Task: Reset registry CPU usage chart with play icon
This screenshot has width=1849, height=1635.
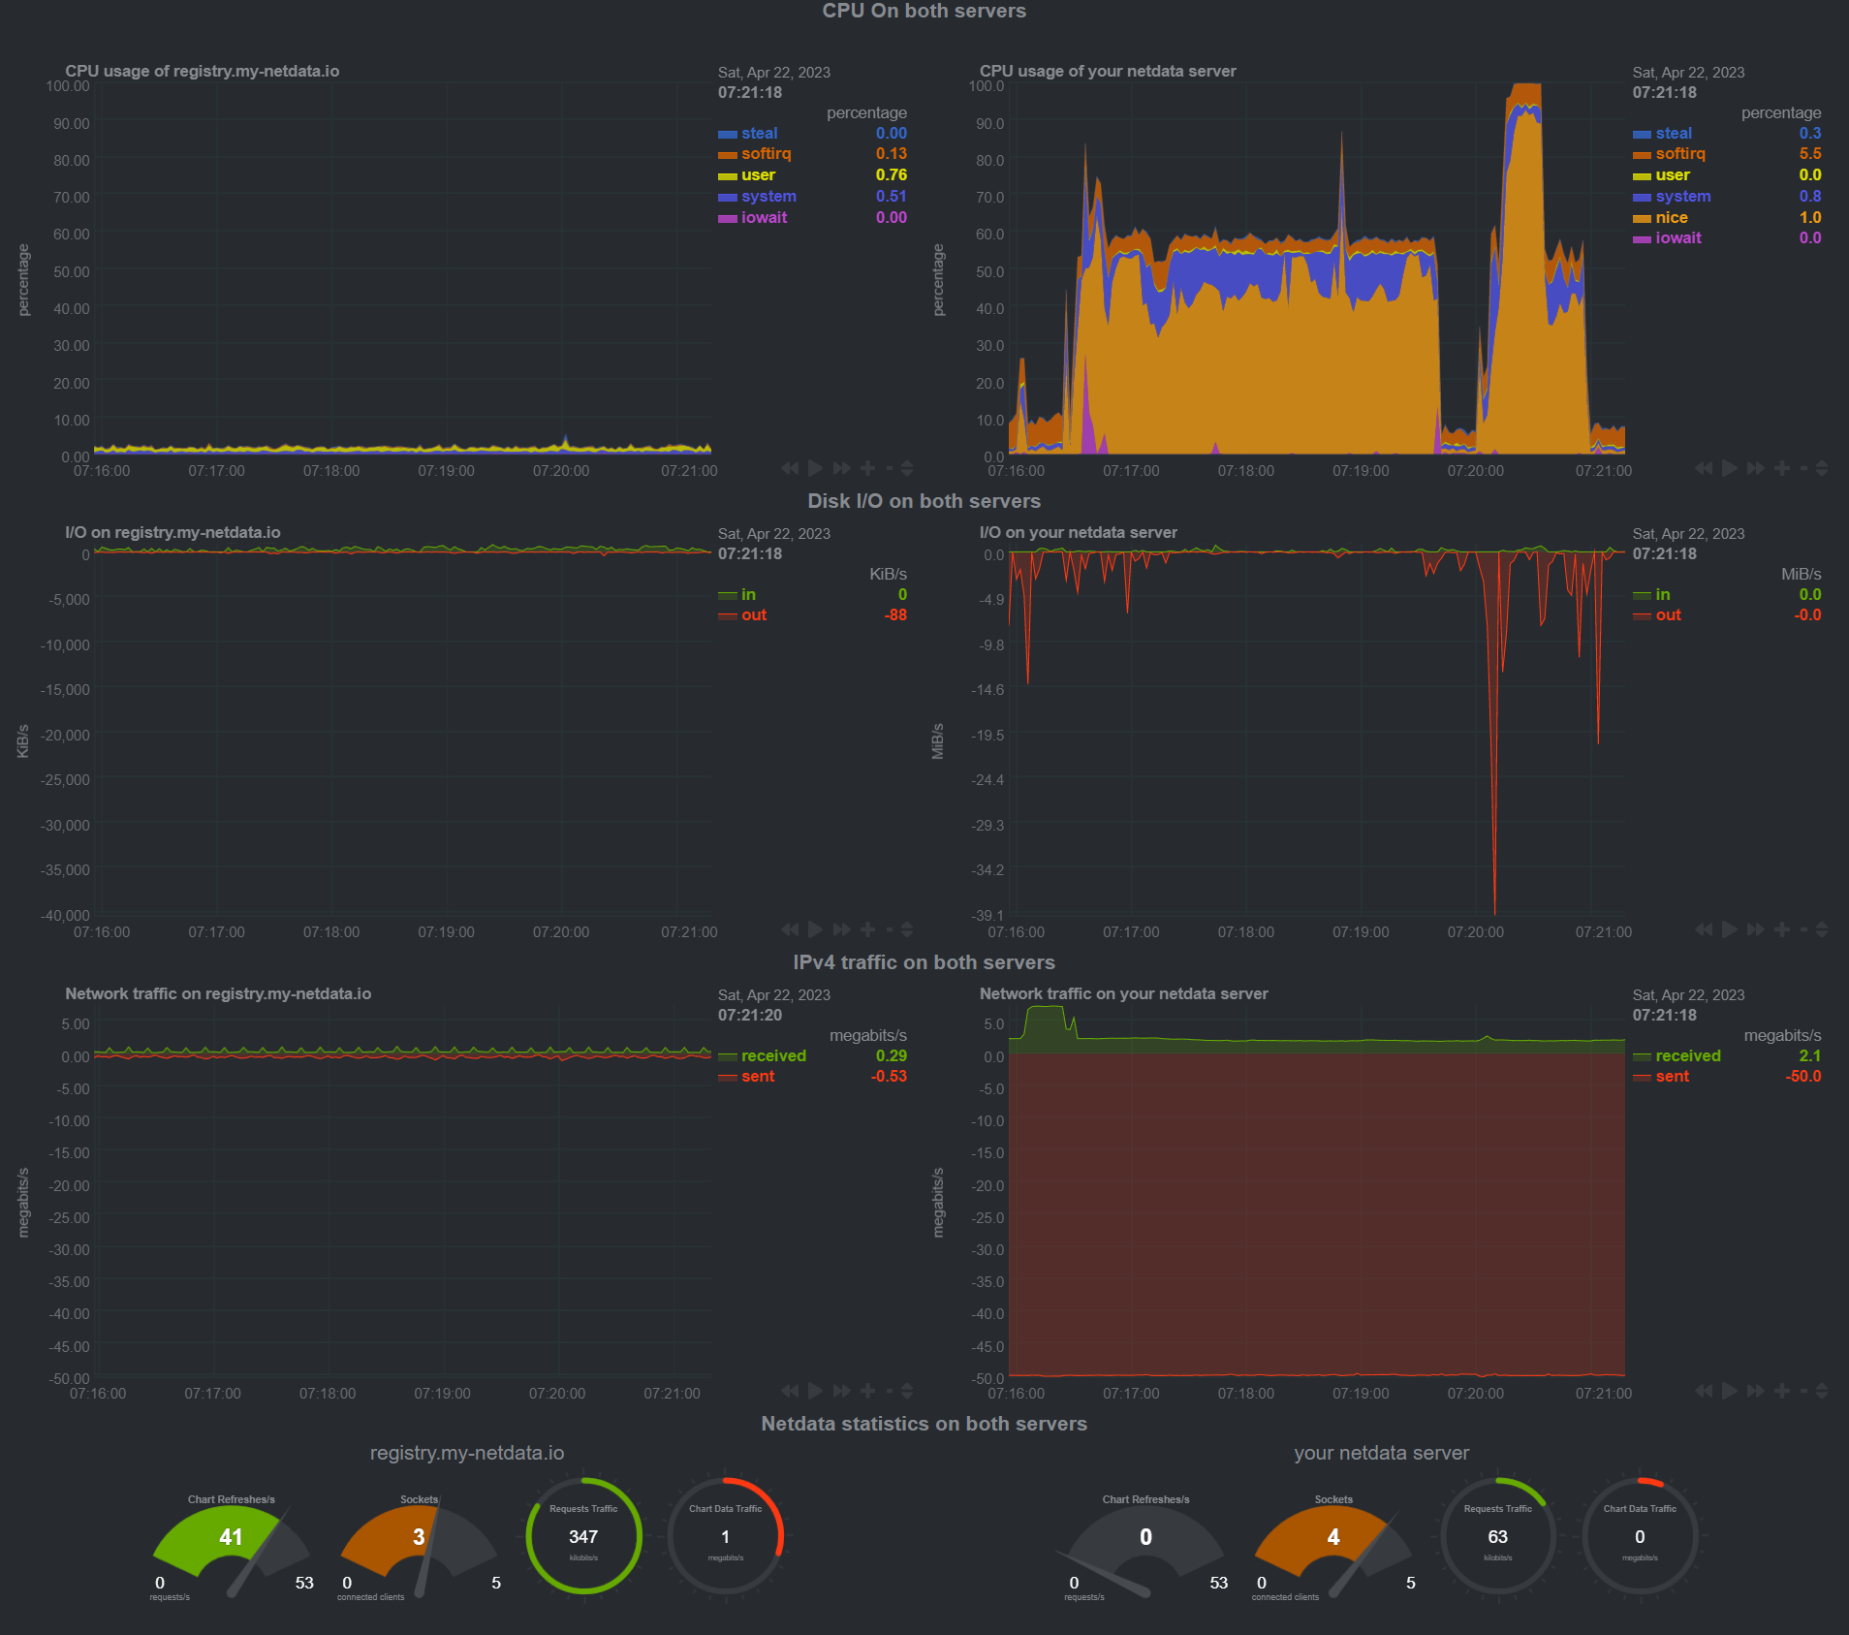Action: coord(815,468)
